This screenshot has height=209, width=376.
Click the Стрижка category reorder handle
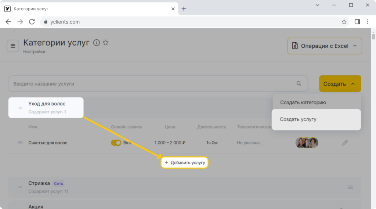click(350, 187)
